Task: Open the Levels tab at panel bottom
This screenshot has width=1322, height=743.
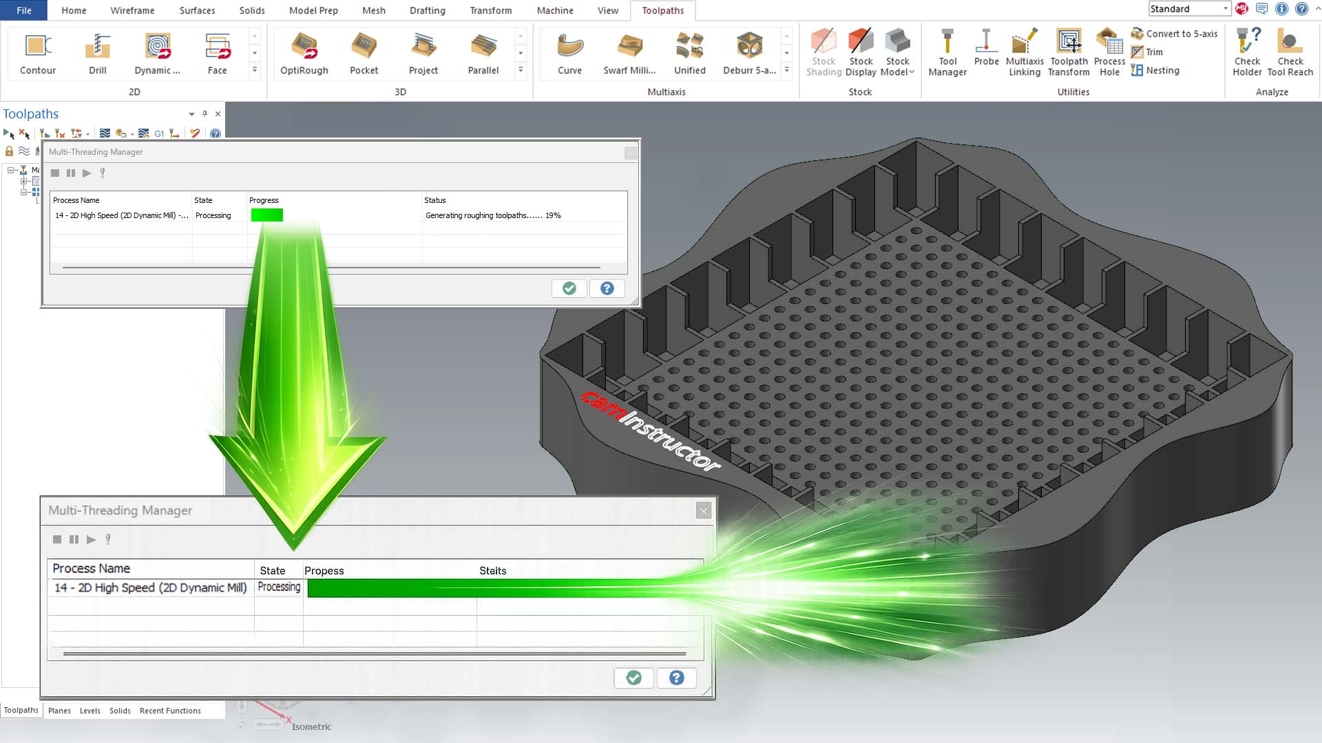Action: coord(90,711)
